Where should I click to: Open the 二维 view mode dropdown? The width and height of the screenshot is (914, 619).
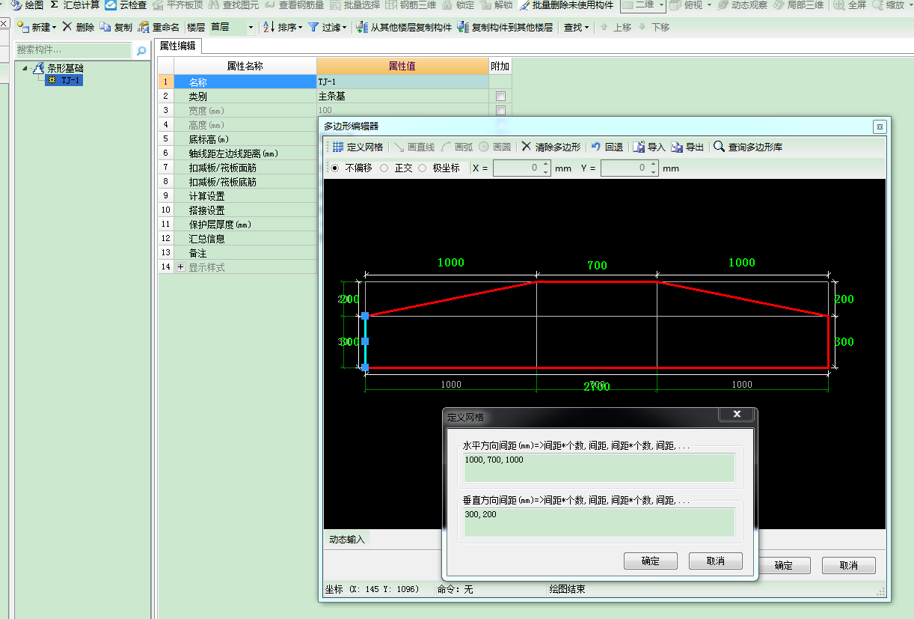(x=662, y=5)
